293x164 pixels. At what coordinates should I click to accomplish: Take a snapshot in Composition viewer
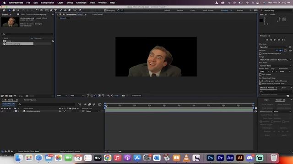(123, 96)
